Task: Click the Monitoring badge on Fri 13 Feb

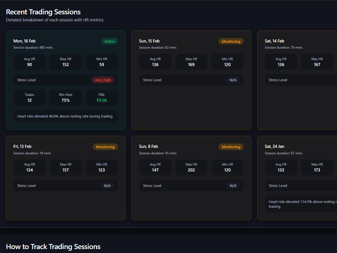Action: point(105,146)
